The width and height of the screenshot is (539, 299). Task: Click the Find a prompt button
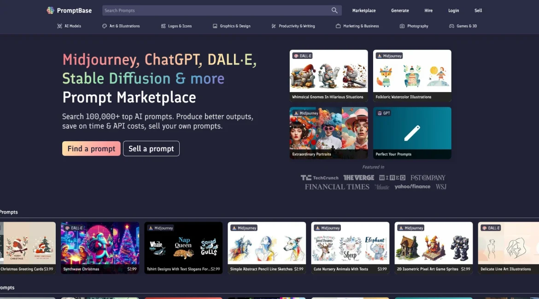point(91,149)
